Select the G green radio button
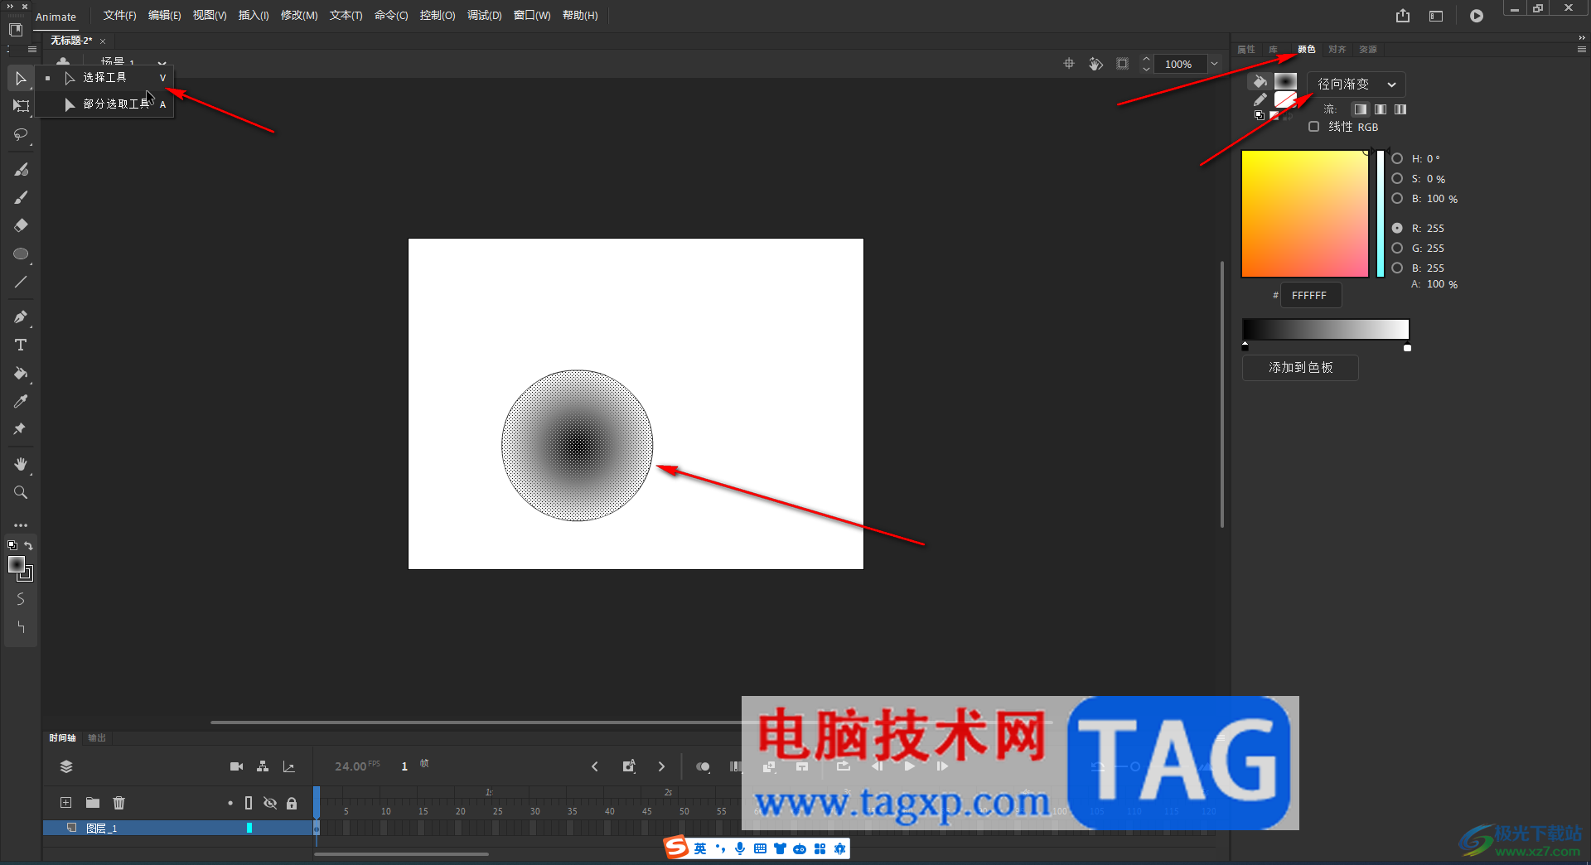 [1397, 248]
